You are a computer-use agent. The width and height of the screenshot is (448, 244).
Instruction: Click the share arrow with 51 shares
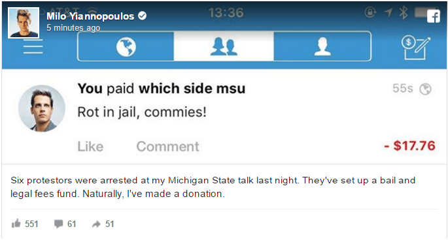[x=96, y=224]
